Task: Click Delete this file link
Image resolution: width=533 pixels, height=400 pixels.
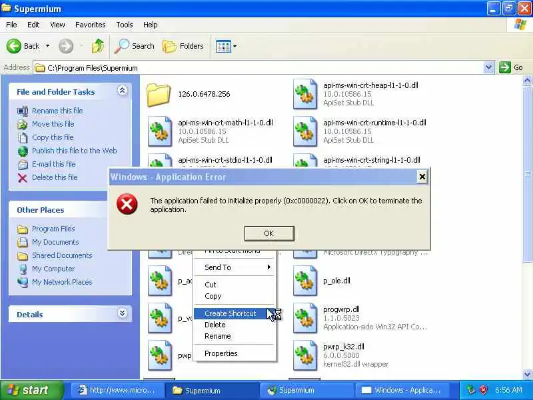Action: coord(55,177)
